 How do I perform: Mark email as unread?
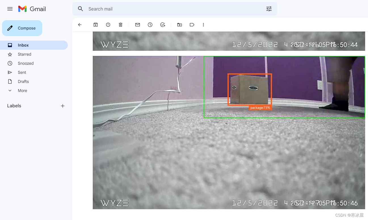138,25
